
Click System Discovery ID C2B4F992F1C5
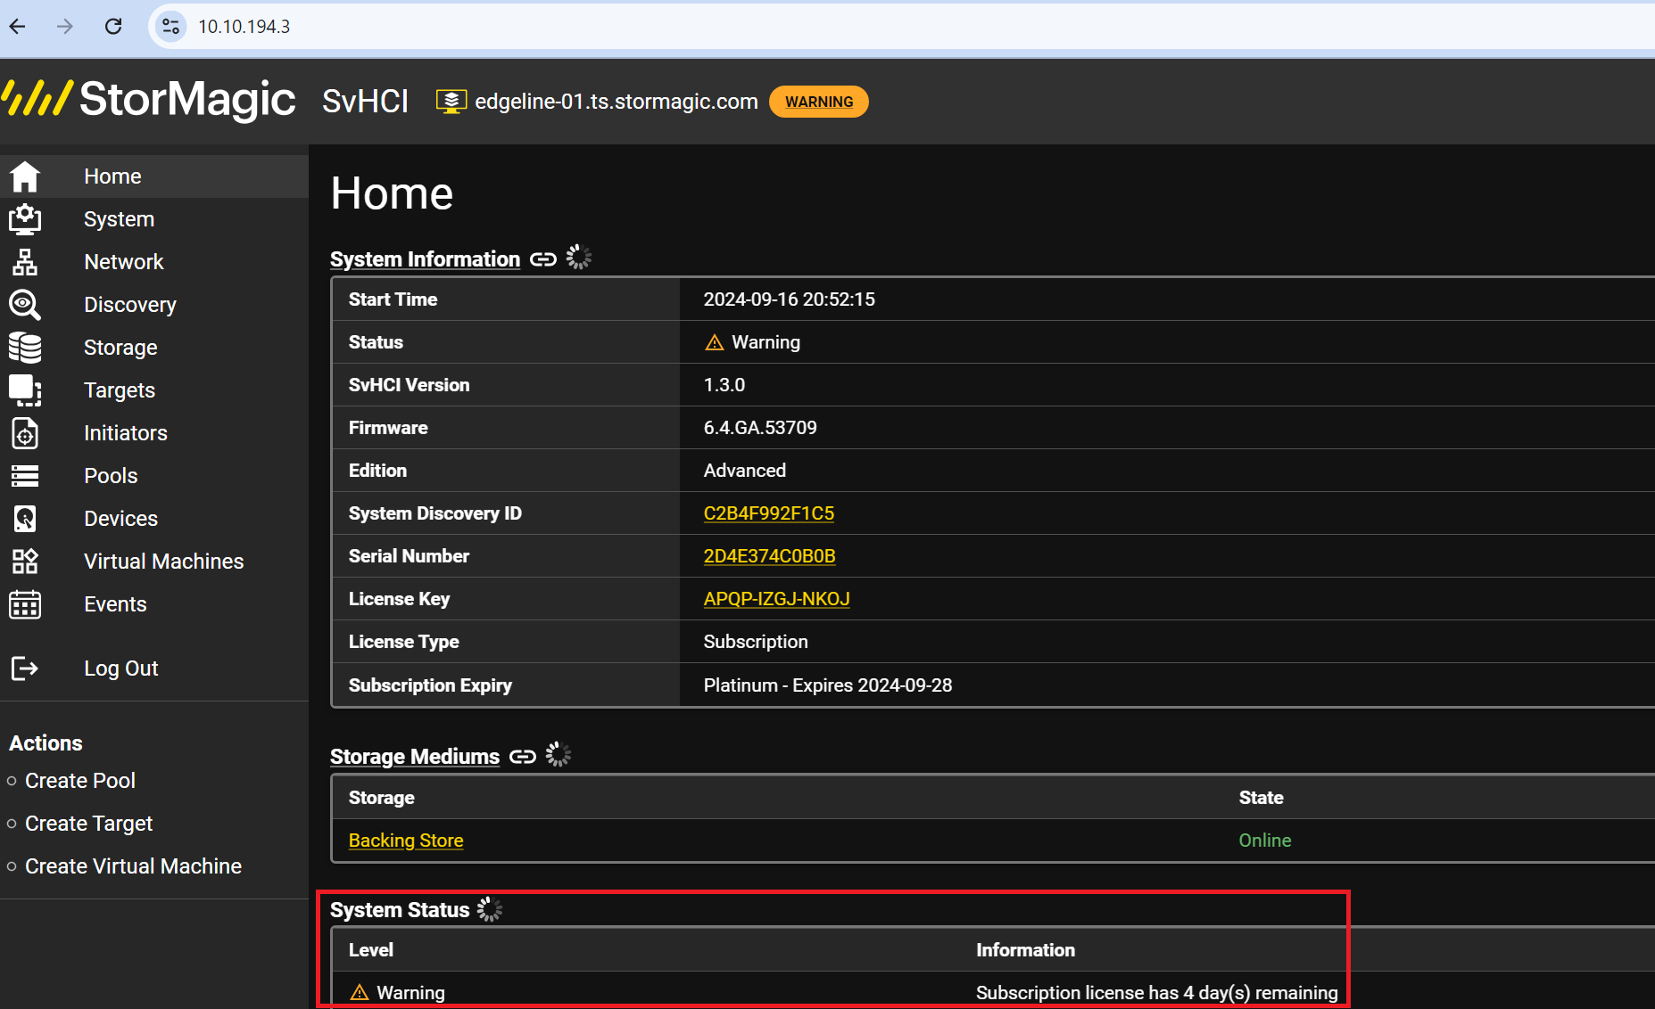coord(769,513)
